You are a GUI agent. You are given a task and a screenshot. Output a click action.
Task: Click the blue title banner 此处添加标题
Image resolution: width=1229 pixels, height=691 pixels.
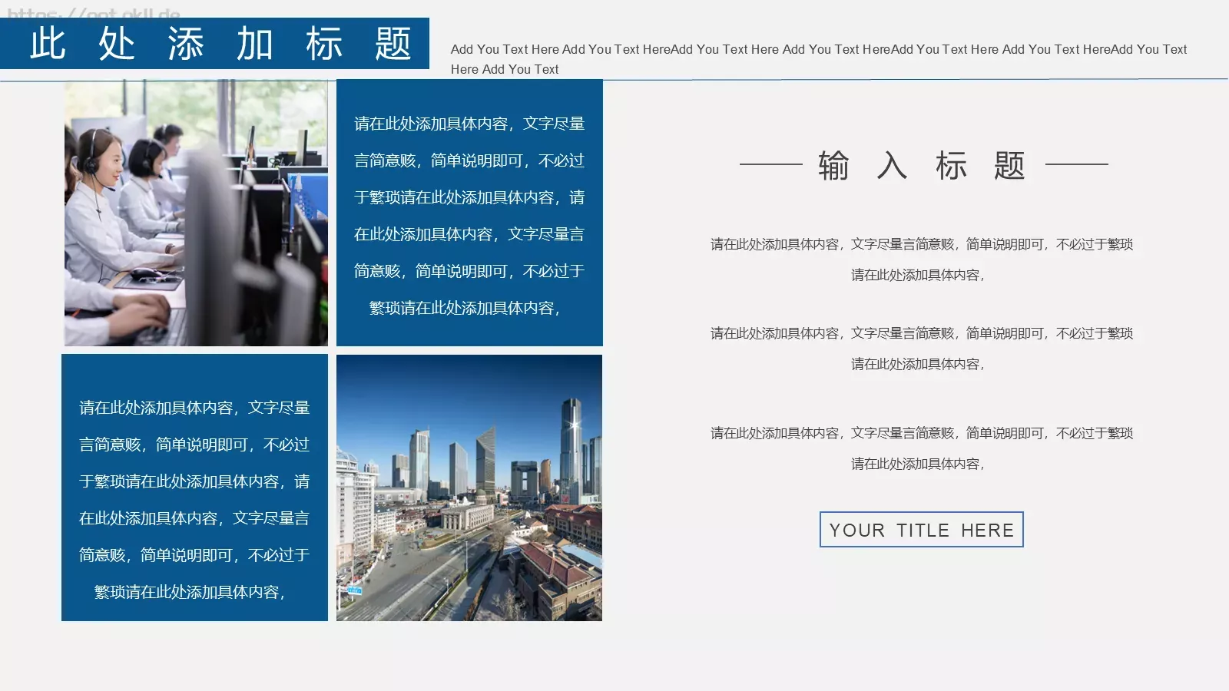coord(214,43)
